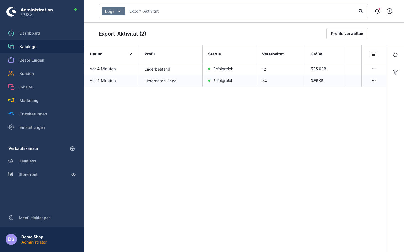Focus the Export-Aktivität search field
404x252 pixels.
click(241, 11)
